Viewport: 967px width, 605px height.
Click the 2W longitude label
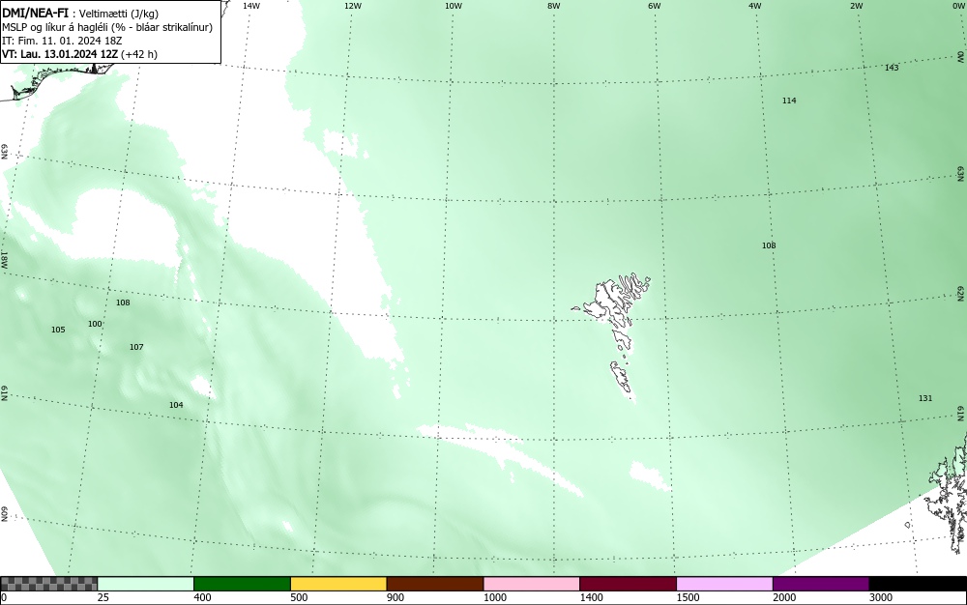(856, 6)
